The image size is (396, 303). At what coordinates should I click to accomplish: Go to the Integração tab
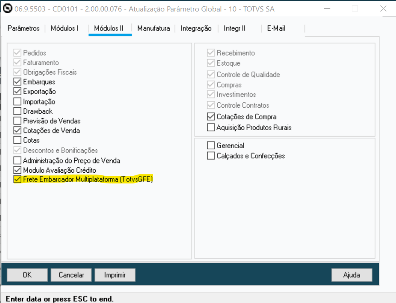click(x=196, y=28)
